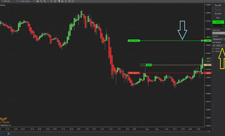Toggle the Chart Trader toolbar icon

pyautogui.click(x=59, y=1)
